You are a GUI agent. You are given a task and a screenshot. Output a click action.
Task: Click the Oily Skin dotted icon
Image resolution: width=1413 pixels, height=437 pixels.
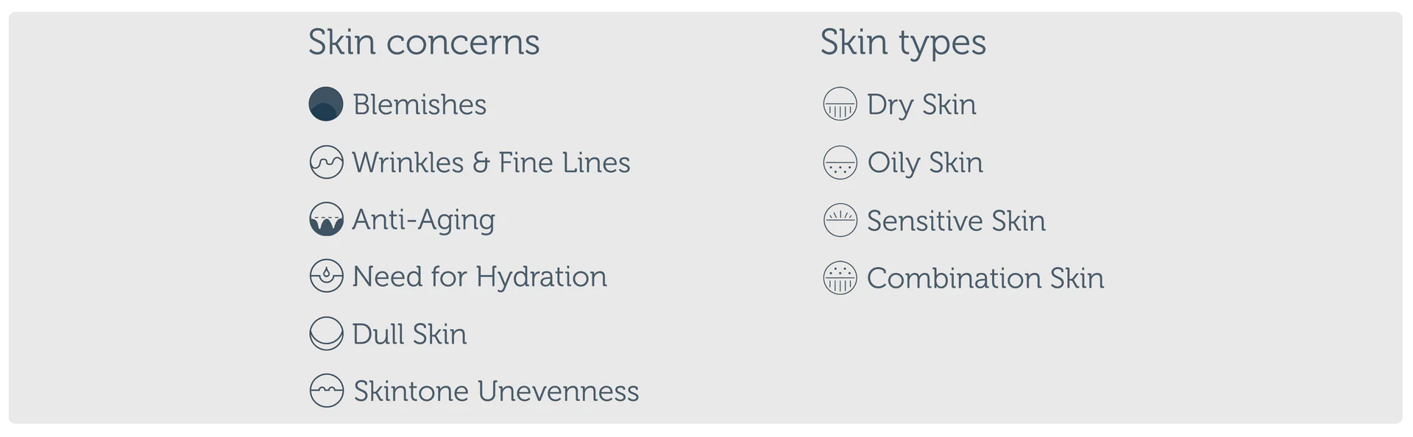(840, 163)
